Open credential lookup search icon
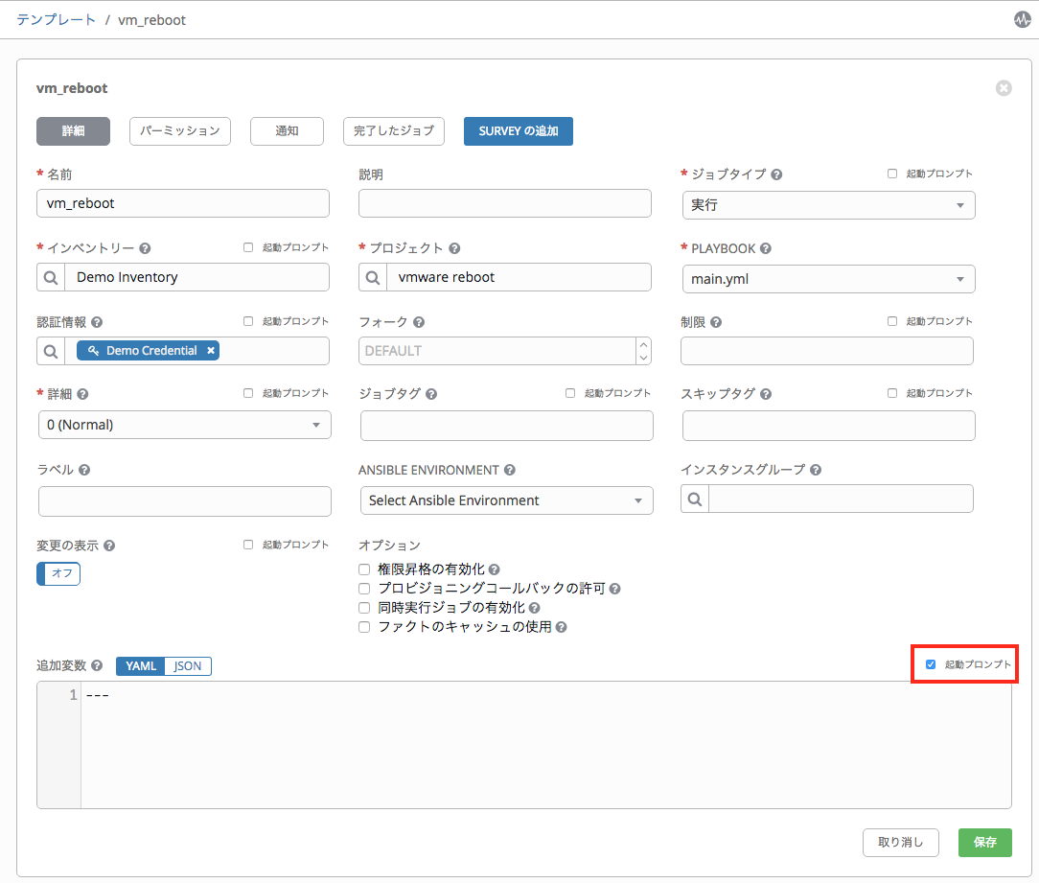 tap(51, 351)
